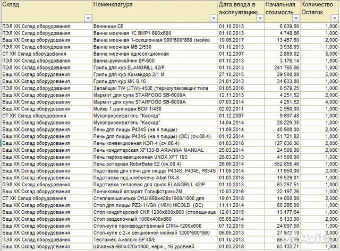
Task: Click 'Стол для пиццы PZ2-11/GN' cell
Action: (x=155, y=205)
